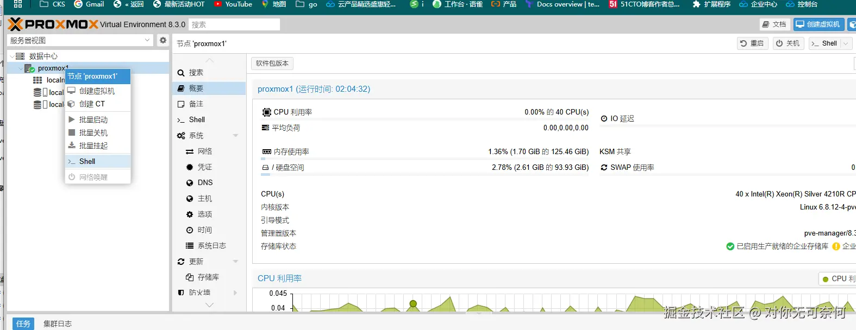Click the 硬盘空间 disk icon
Screen dimensions: 856x330
[265, 168]
